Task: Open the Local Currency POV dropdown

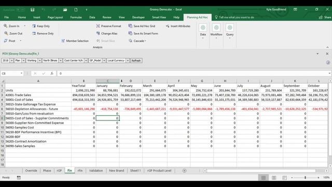Action: pos(128,61)
